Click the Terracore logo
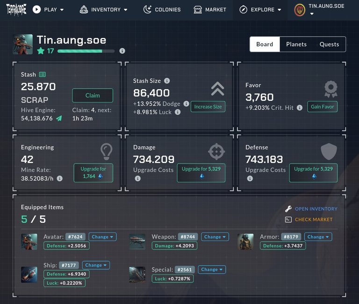This screenshot has width=359, height=304. [x=16, y=10]
